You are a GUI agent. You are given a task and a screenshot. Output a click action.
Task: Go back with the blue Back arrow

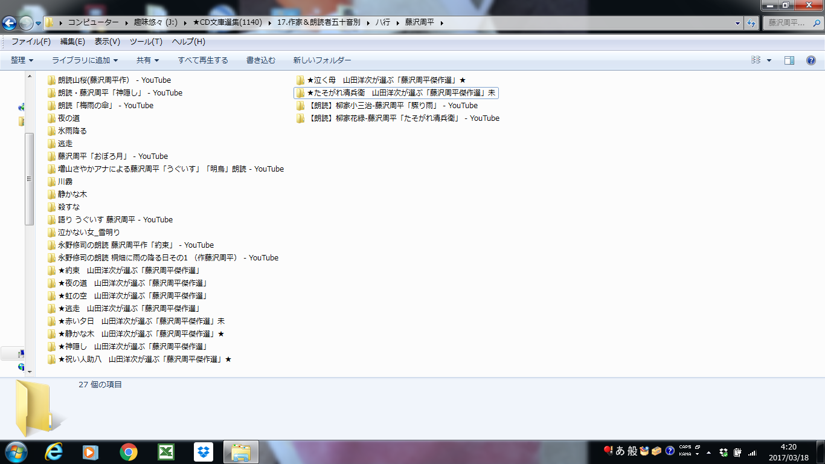(x=9, y=24)
